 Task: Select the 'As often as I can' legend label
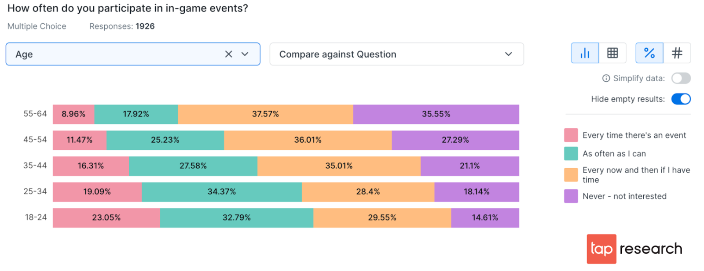click(x=614, y=154)
